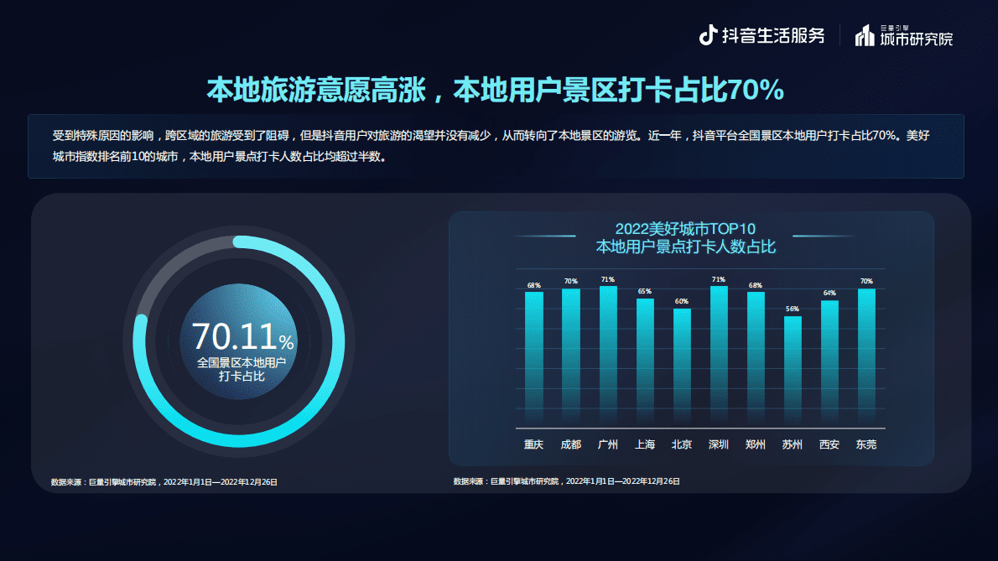
Task: Click the chart title 2022美好城市TOP10
Action: pos(685,228)
